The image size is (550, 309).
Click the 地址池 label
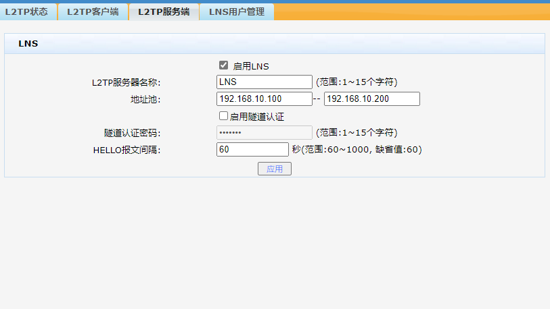145,99
